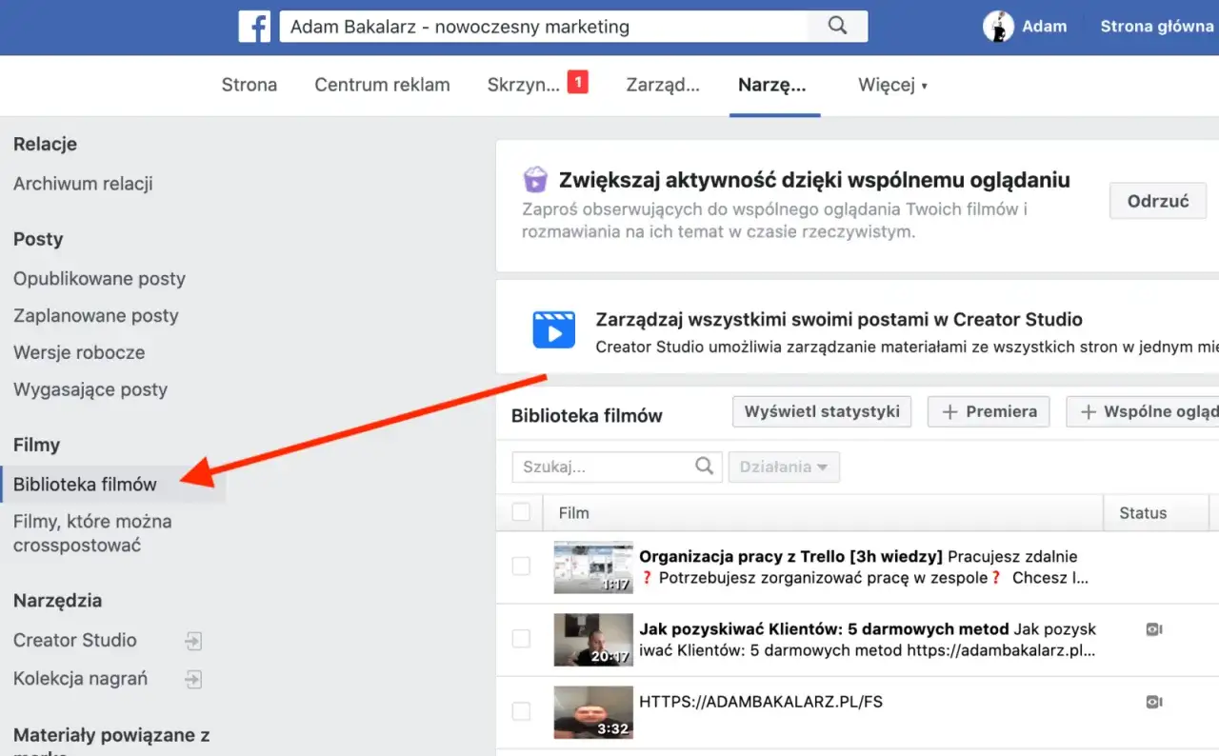Switch to the Centrum reklam tab
Viewport: 1219px width, 756px height.
[x=382, y=85]
